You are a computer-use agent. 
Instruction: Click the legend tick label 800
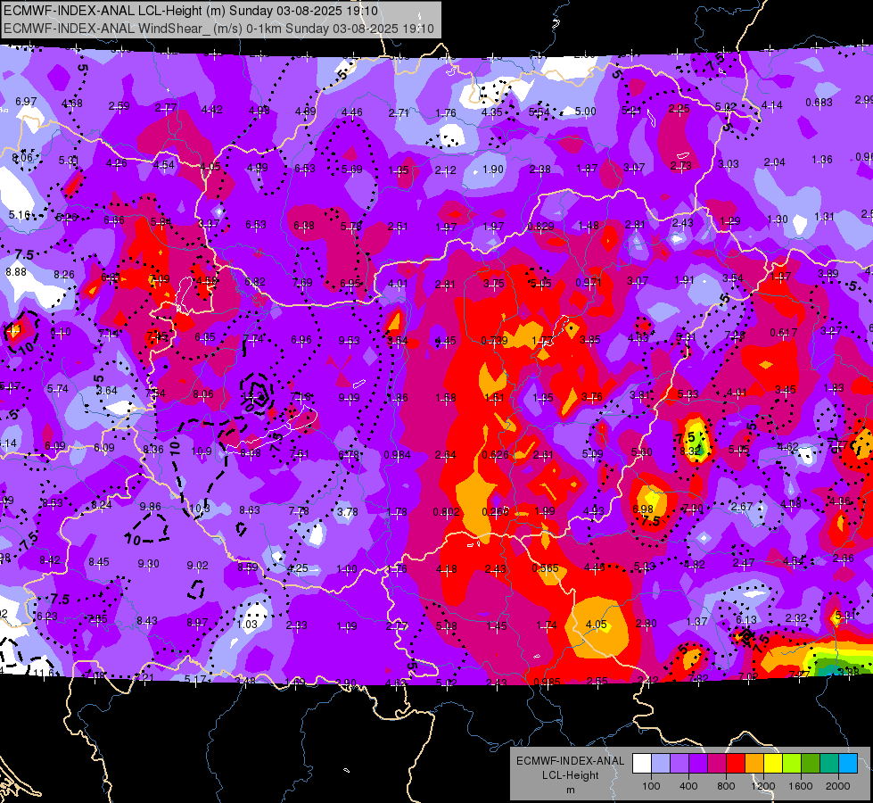click(x=726, y=786)
